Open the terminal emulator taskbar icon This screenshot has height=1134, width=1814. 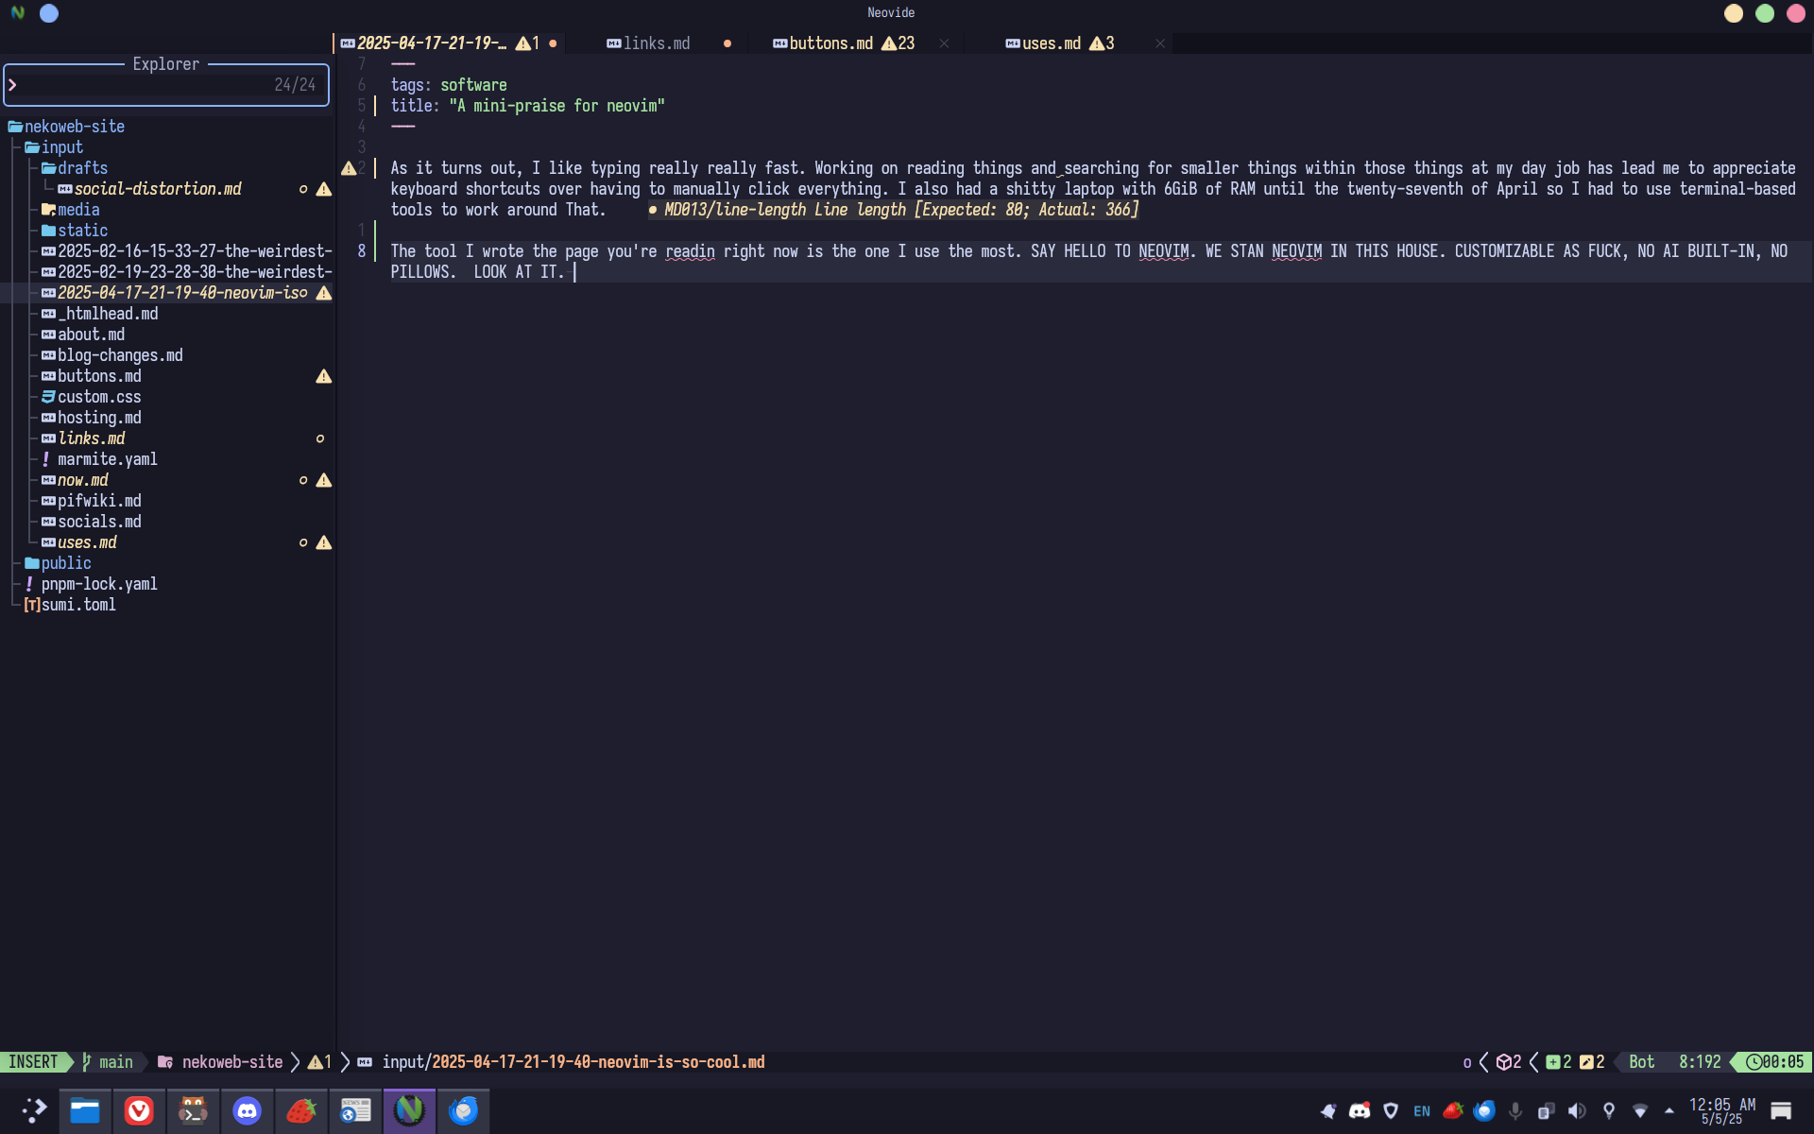click(x=193, y=1110)
